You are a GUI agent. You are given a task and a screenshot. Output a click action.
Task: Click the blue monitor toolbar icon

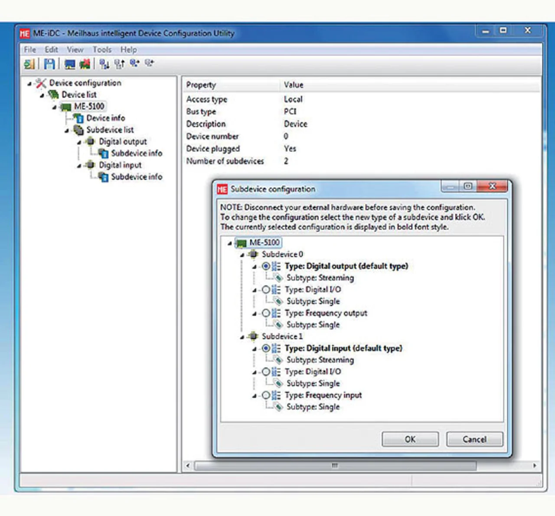pos(70,64)
